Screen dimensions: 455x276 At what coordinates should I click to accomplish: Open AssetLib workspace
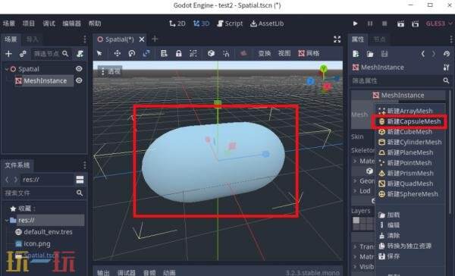tap(267, 24)
